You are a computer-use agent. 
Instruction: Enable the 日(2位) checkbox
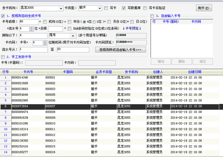[132, 22]
